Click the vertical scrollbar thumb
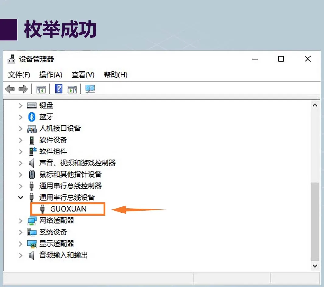 (315, 222)
